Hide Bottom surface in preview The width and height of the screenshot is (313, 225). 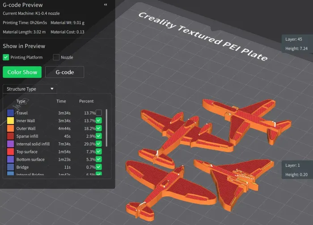(x=99, y=159)
